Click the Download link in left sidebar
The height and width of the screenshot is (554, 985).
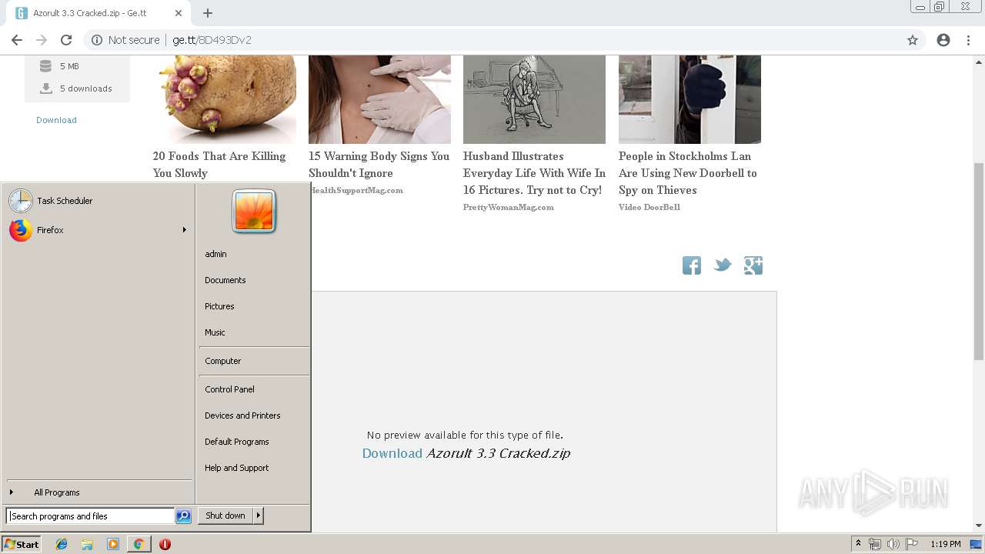(x=56, y=120)
